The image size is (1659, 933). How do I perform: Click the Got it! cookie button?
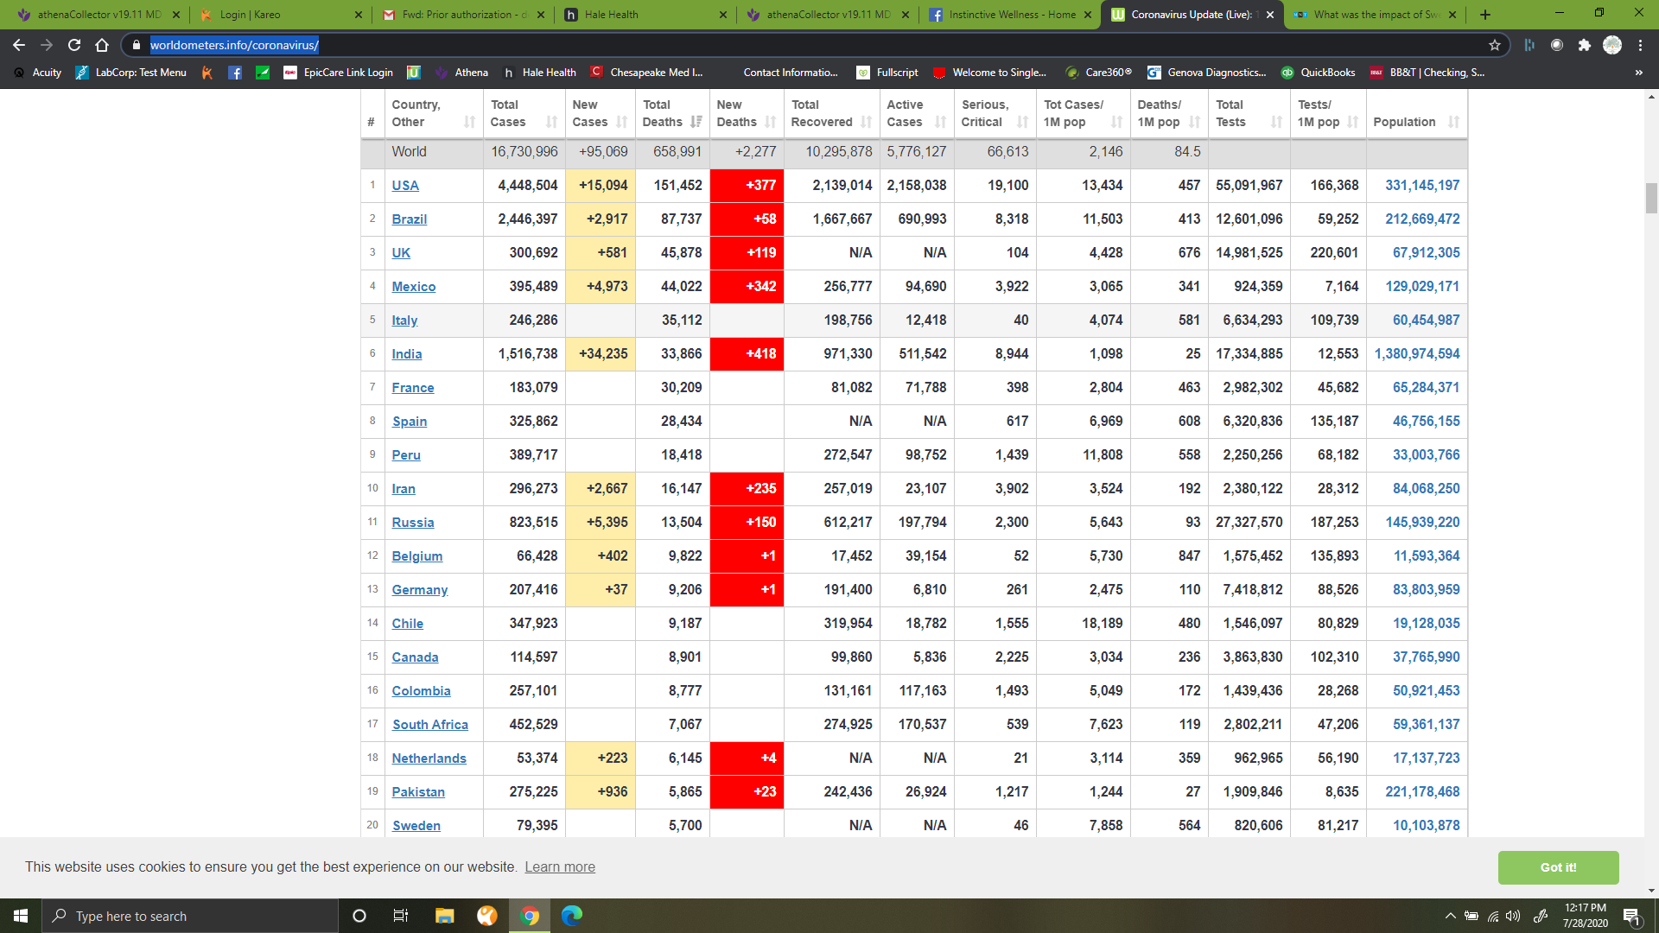tap(1558, 867)
